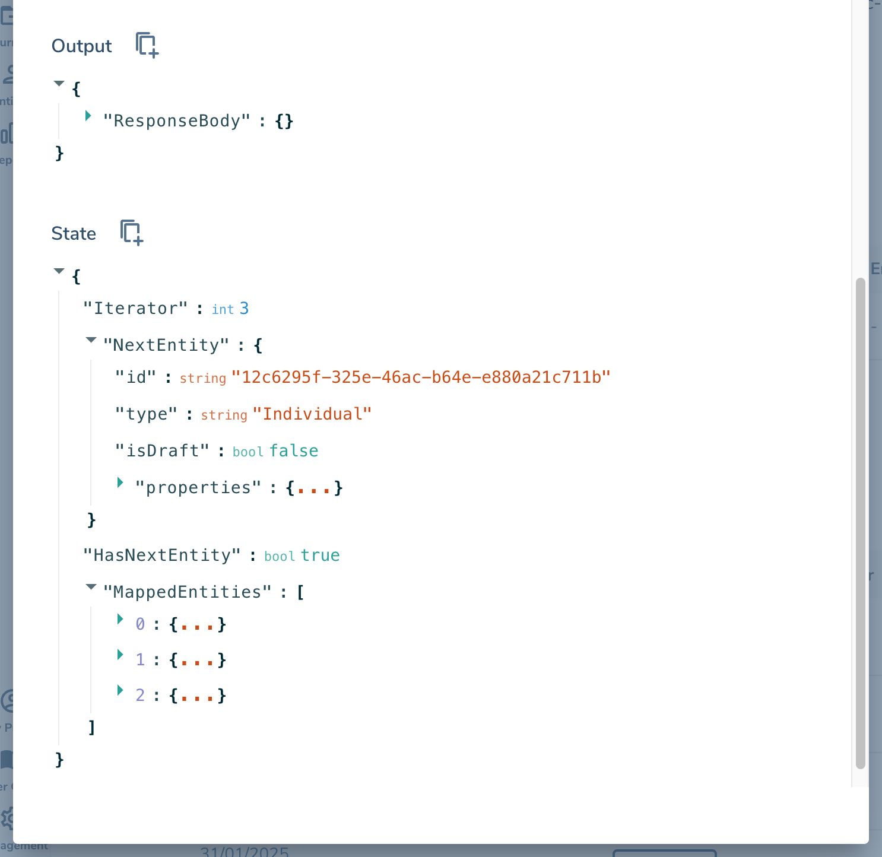Expand the properties object inside NextEntity

120,483
